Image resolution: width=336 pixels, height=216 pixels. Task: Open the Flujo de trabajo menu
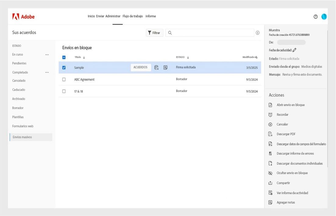coord(132,16)
